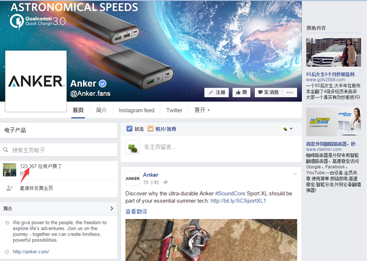Image resolution: width=367 pixels, height=261 pixels.
Task: Click the invite friends person icon
Action: [10, 188]
